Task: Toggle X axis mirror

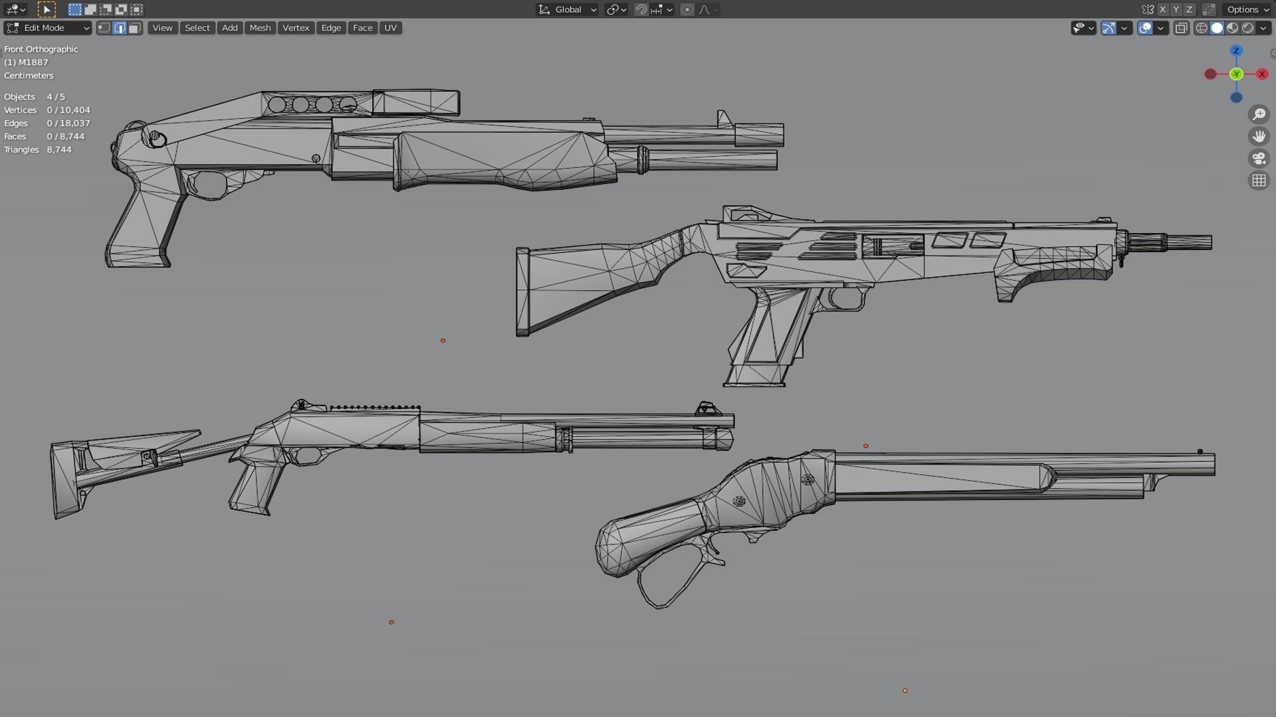Action: (1162, 9)
